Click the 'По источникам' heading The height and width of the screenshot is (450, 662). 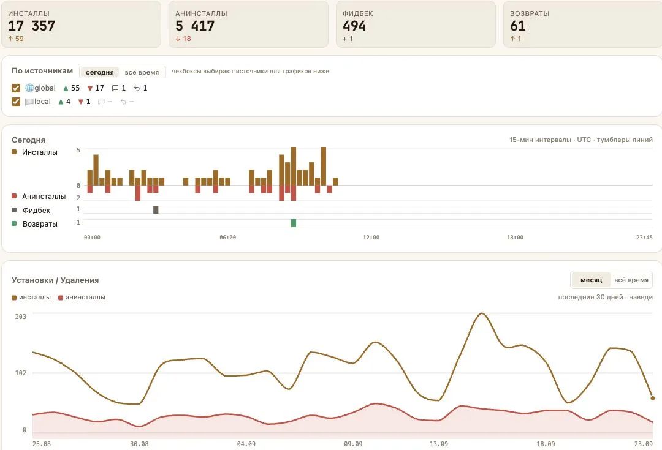(42, 71)
